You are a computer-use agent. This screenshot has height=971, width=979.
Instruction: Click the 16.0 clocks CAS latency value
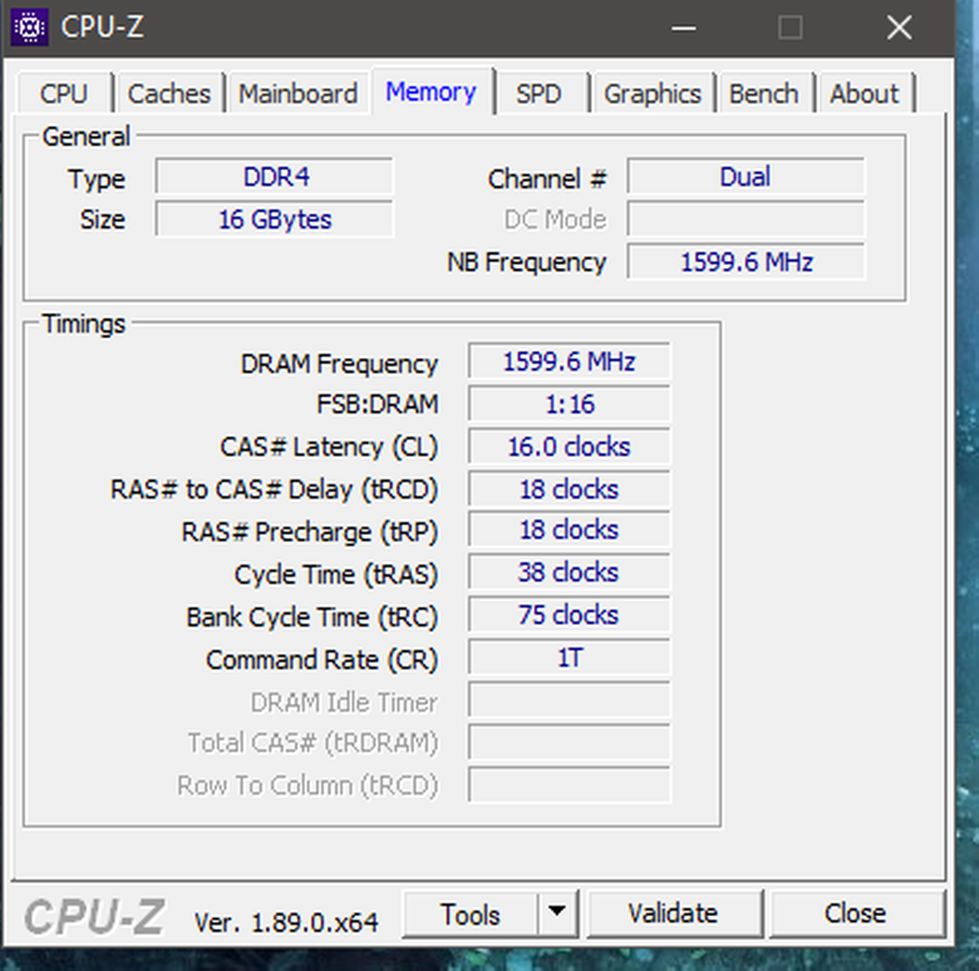570,447
